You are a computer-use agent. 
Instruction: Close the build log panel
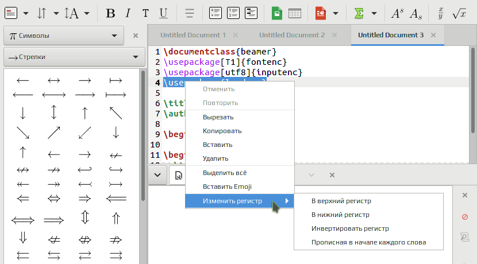coord(465,195)
